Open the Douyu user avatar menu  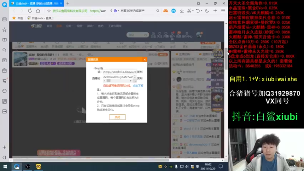tap(199, 35)
